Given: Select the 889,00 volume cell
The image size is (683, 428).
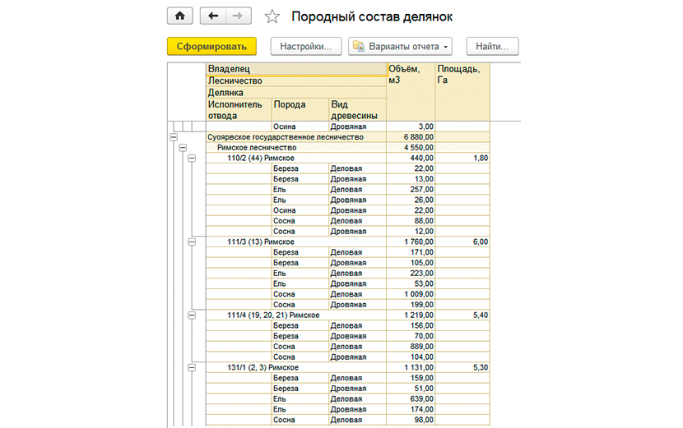Looking at the screenshot, I should [411, 347].
